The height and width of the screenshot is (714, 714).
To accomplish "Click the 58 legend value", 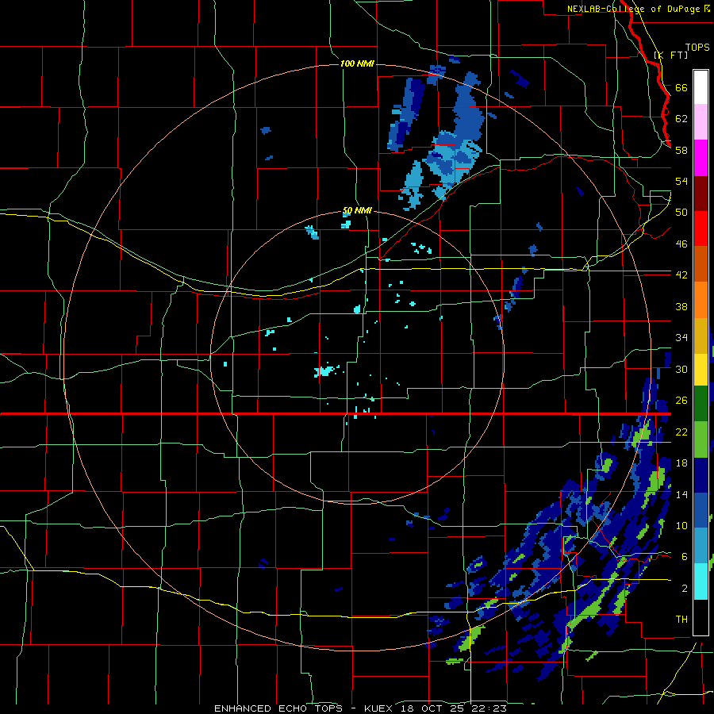I will pos(681,150).
